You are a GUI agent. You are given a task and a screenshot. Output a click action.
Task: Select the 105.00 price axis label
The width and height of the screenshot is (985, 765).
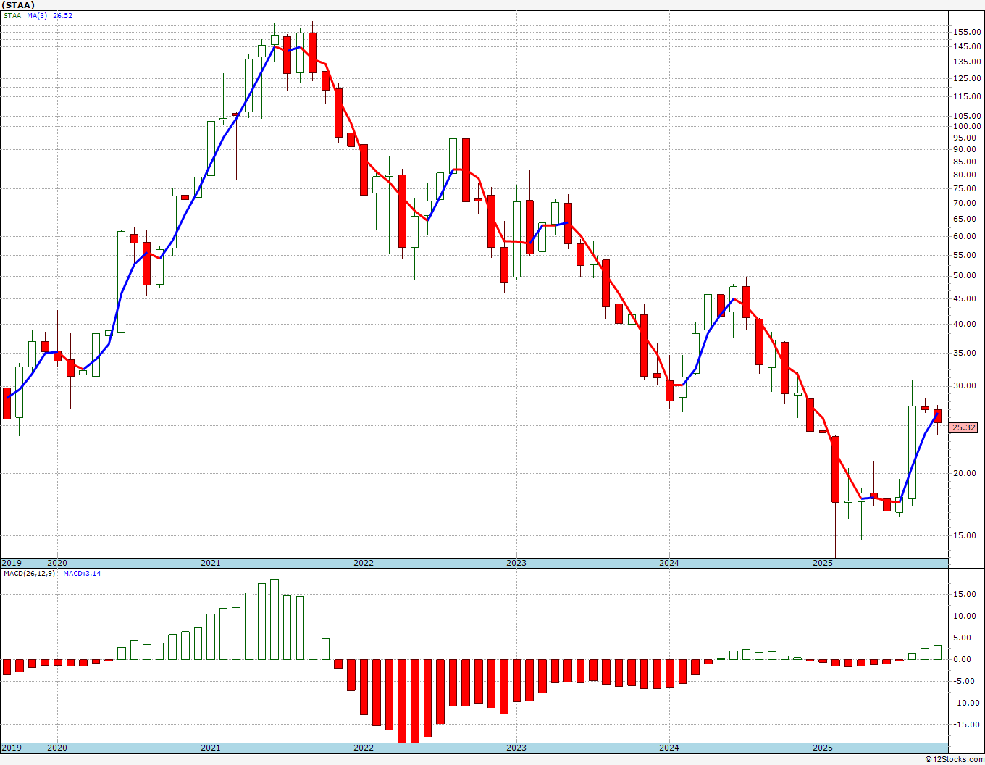(967, 116)
